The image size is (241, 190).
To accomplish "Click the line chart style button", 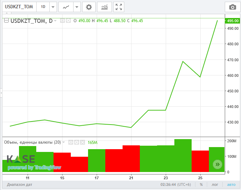I will tap(66, 7).
